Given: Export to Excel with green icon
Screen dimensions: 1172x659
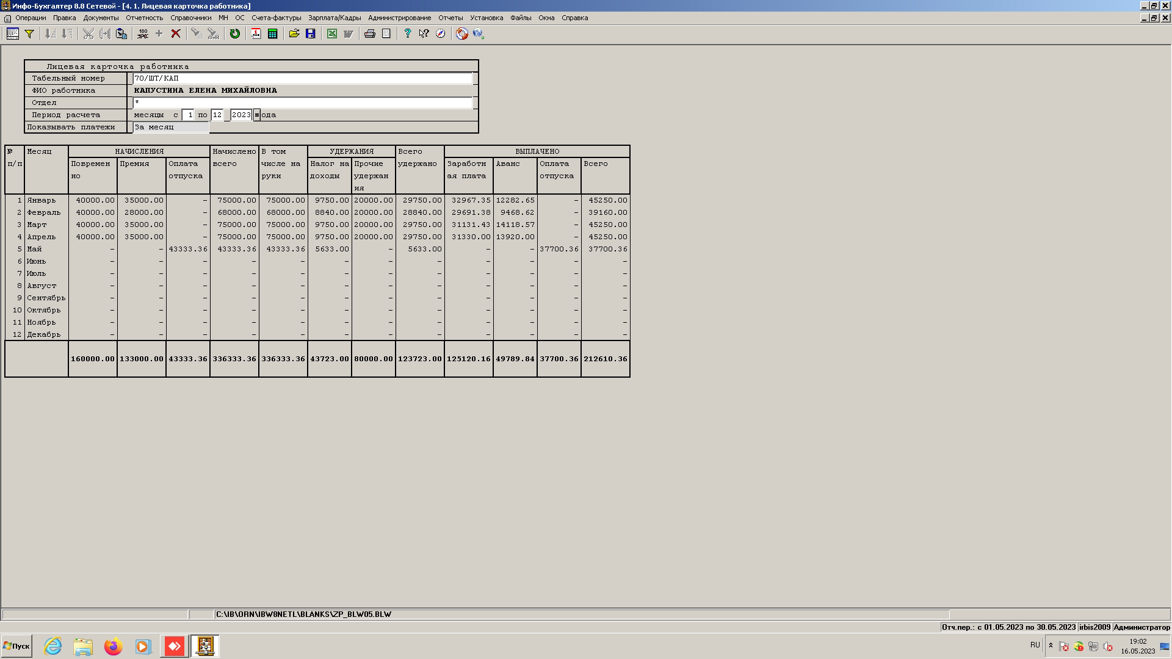Looking at the screenshot, I should point(332,34).
